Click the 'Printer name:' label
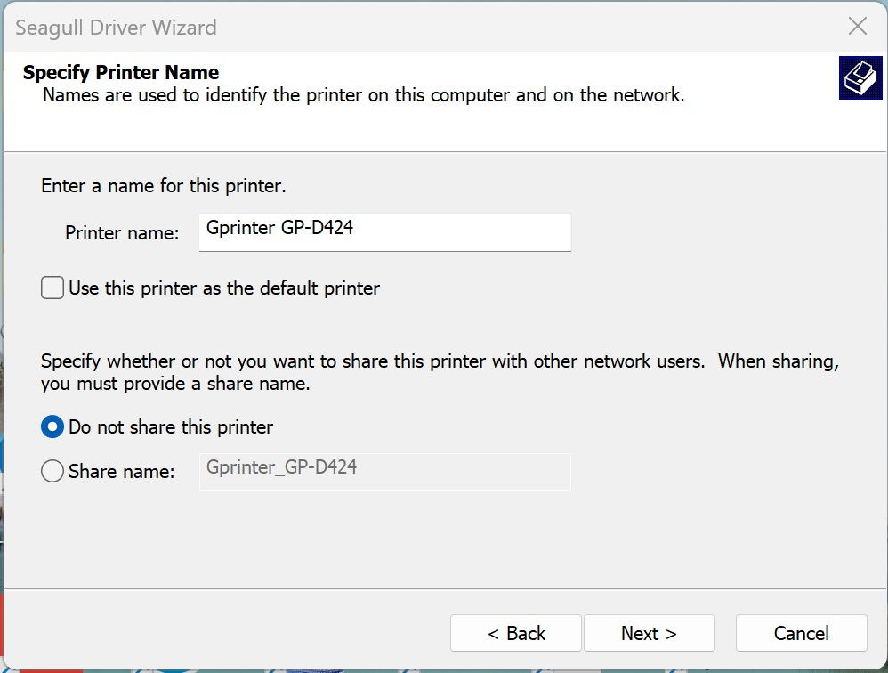 point(122,233)
